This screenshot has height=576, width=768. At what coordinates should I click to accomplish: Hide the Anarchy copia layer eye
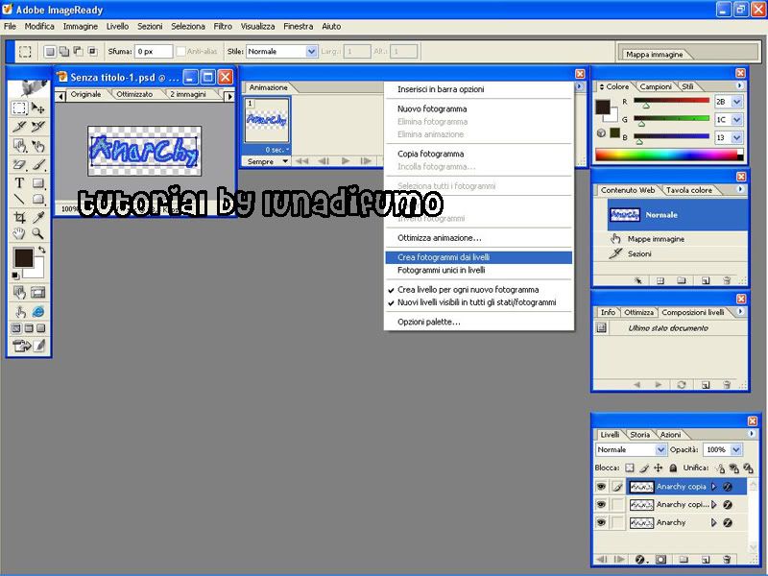tap(601, 487)
